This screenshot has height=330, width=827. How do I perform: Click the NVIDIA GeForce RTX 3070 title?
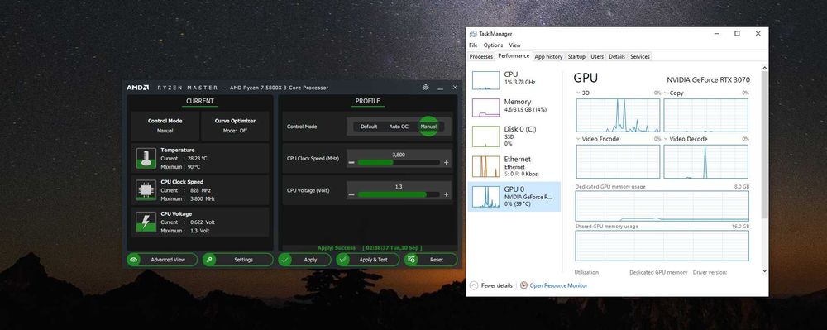709,80
